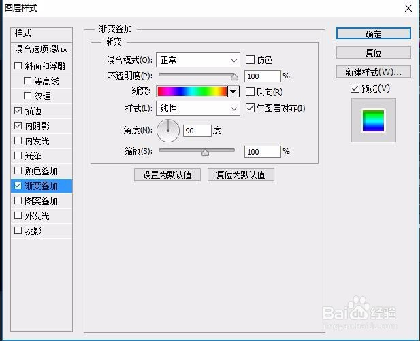Click the 复位 reset button
This screenshot has height=341, width=420.
pos(374,52)
